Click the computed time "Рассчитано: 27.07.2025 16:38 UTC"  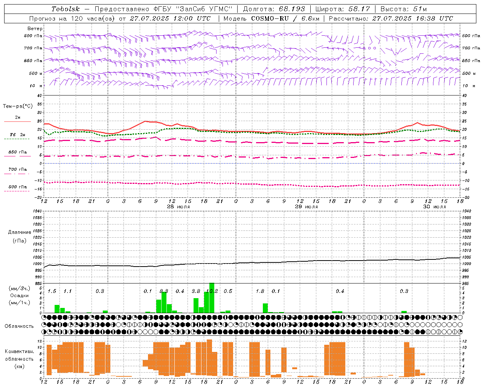[x=391, y=18]
